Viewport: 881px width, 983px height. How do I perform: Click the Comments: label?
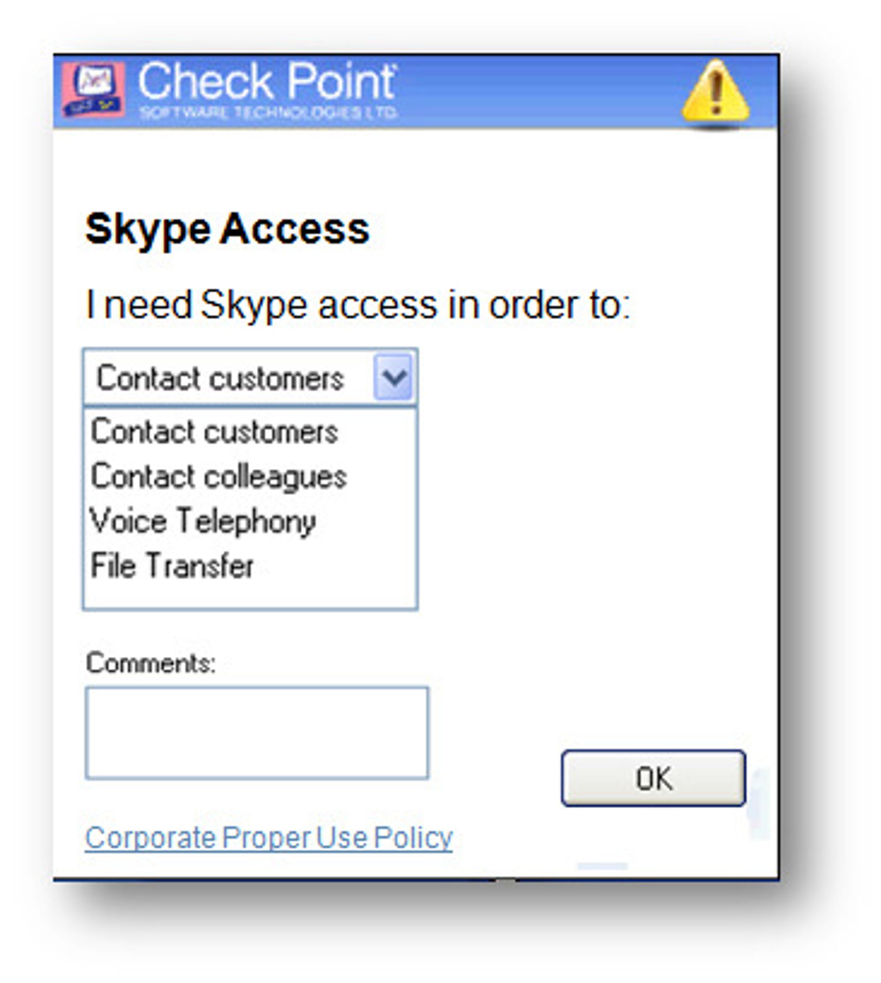[x=151, y=663]
